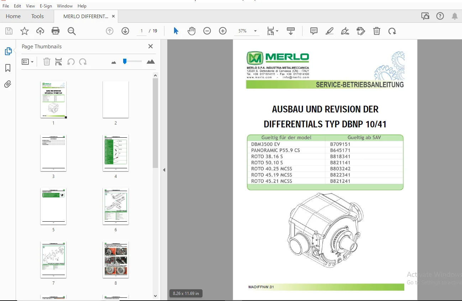Close the Page Thumbnails panel
This screenshot has height=301, width=462.
coord(151,46)
